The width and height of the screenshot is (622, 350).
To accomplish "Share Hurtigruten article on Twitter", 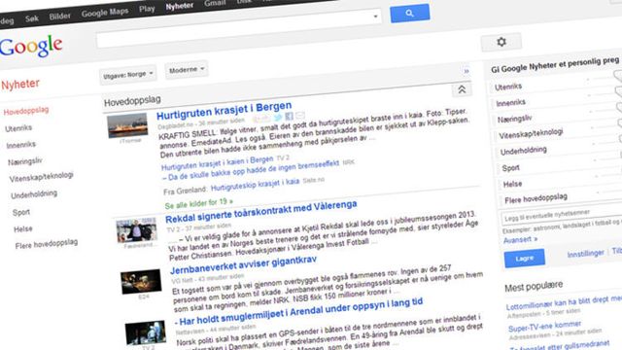I will coord(279,117).
